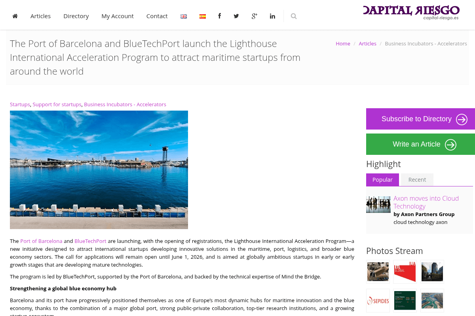Switch site language to English
The width and height of the screenshot is (475, 316).
[x=183, y=16]
